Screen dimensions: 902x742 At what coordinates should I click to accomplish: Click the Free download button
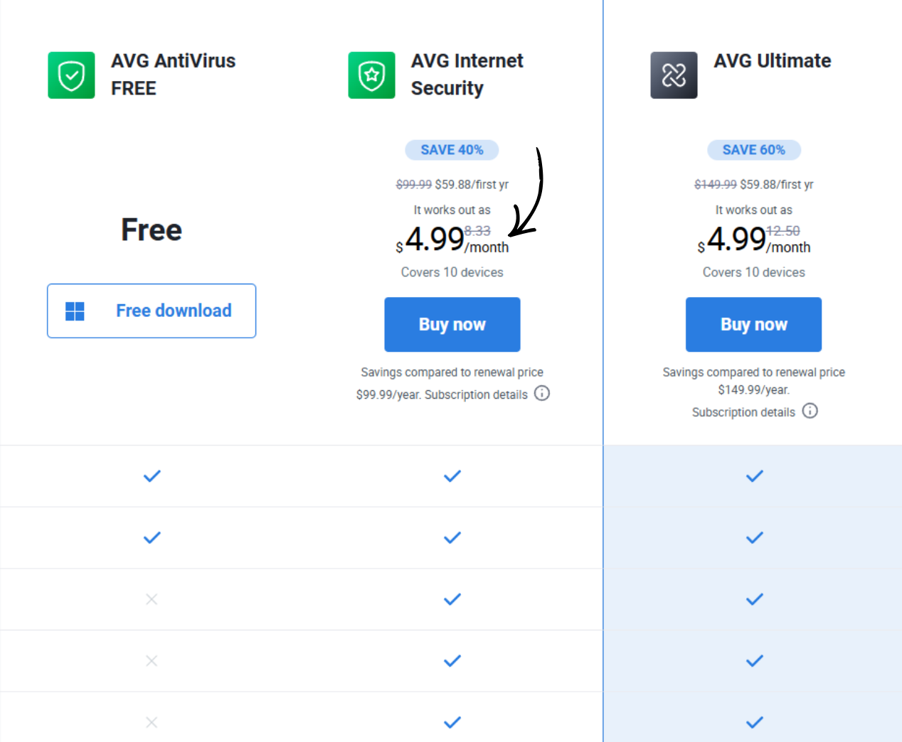(152, 311)
